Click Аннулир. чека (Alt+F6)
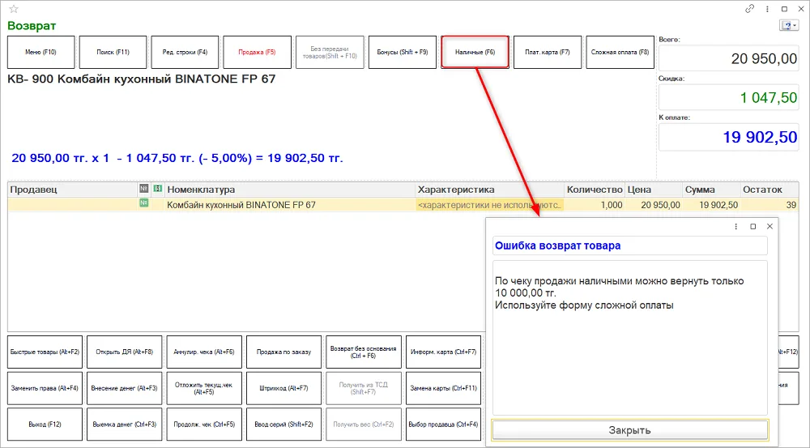810x448 pixels. [204, 352]
